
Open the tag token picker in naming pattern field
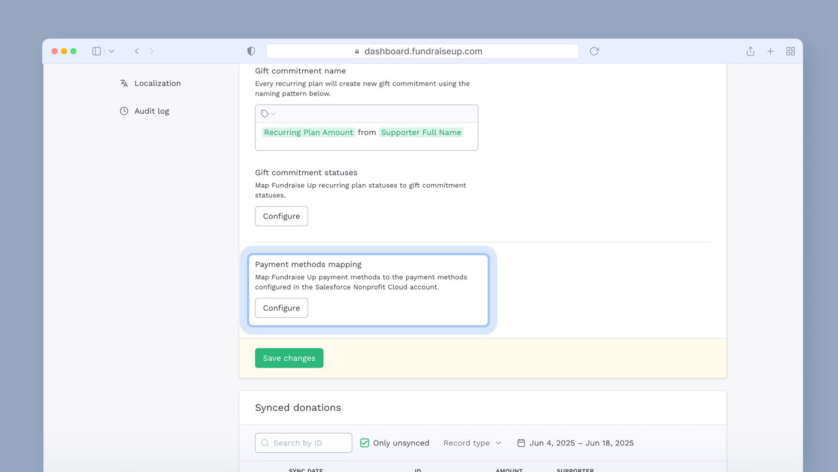tap(267, 113)
